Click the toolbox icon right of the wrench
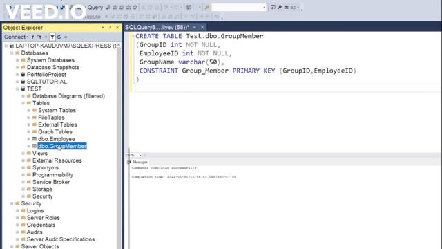The height and width of the screenshot is (249, 442). [x=287, y=8]
